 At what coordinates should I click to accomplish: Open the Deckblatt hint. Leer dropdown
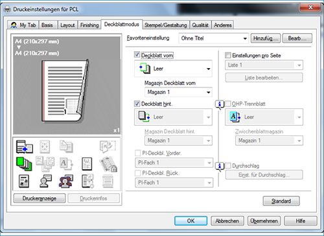click(173, 117)
